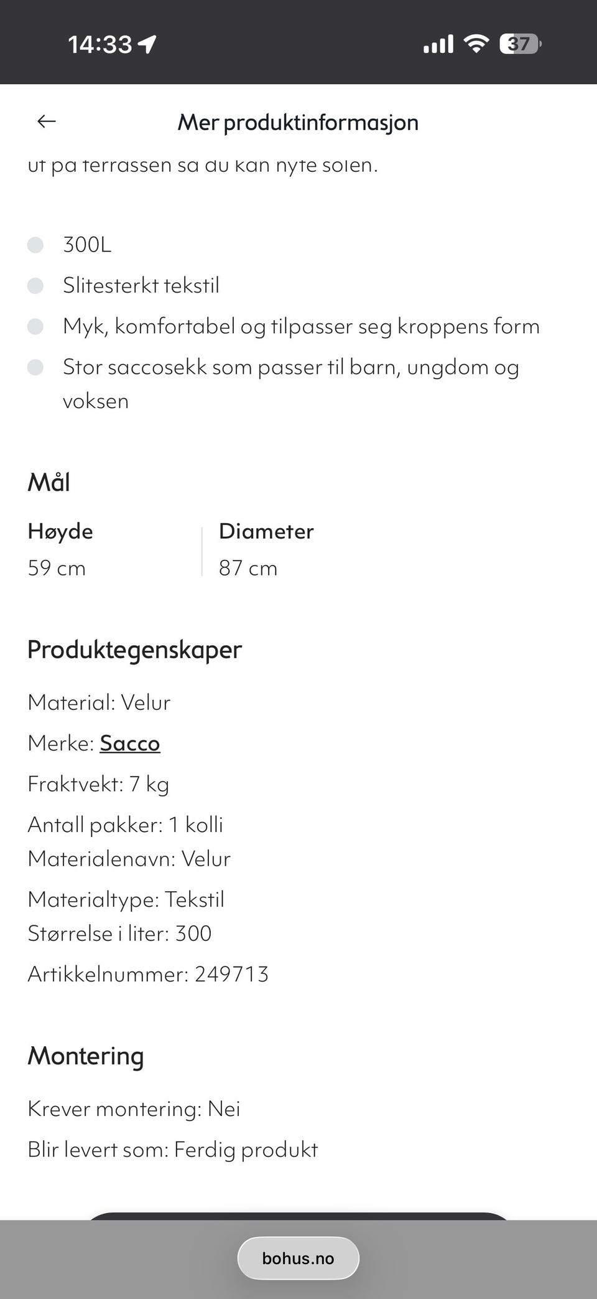The height and width of the screenshot is (1299, 597).
Task: Tap the back arrow icon
Action: [x=47, y=121]
